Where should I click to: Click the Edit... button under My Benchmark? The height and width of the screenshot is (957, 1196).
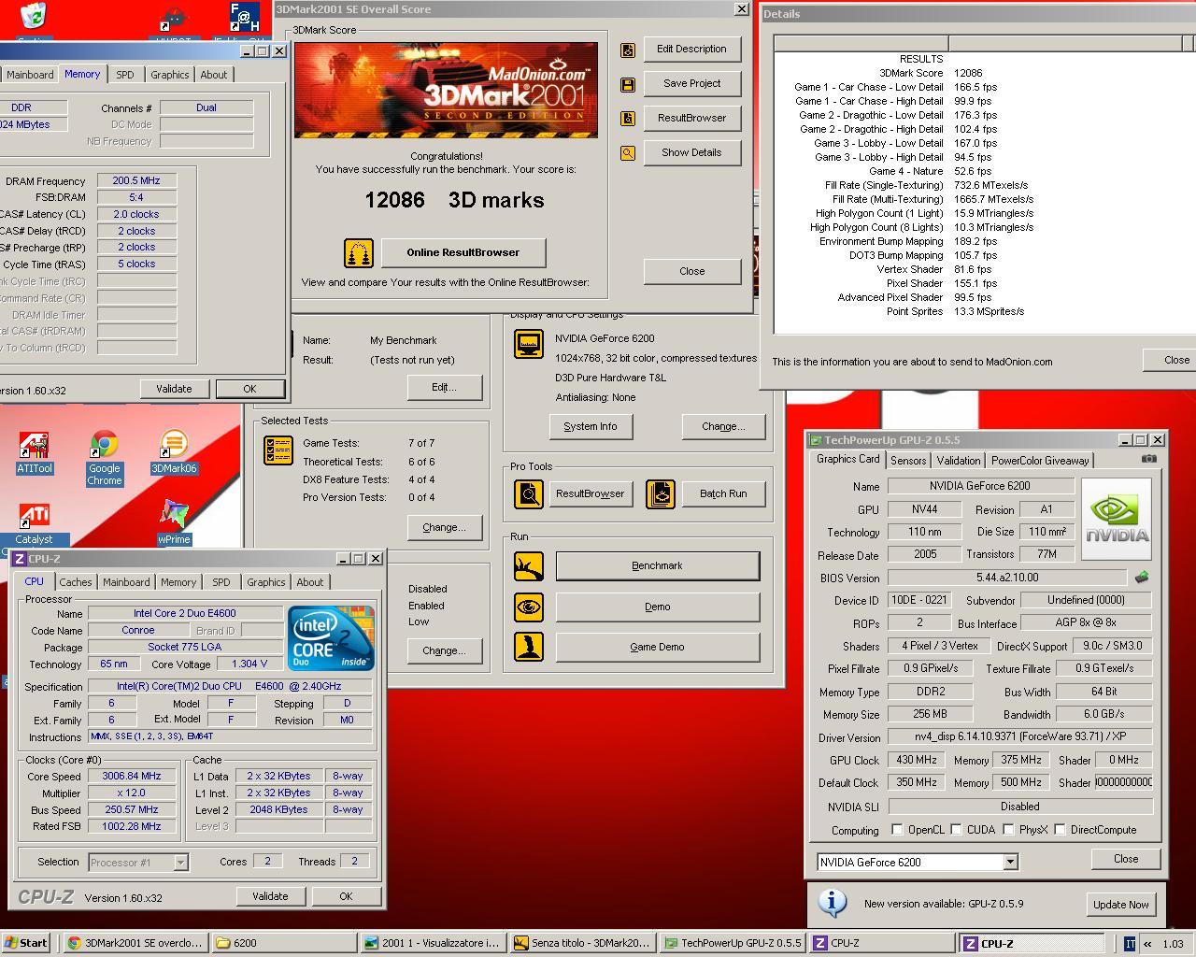pyautogui.click(x=444, y=387)
